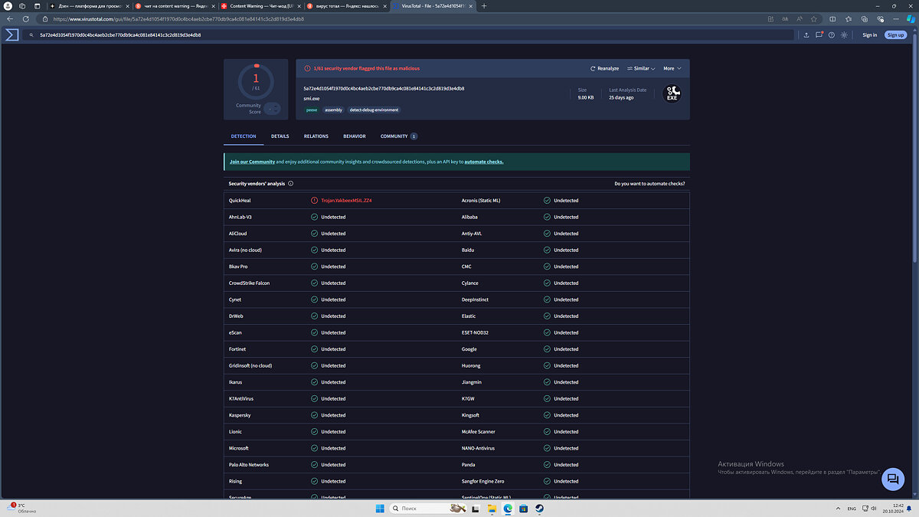Open the More dropdown menu

[x=672, y=68]
